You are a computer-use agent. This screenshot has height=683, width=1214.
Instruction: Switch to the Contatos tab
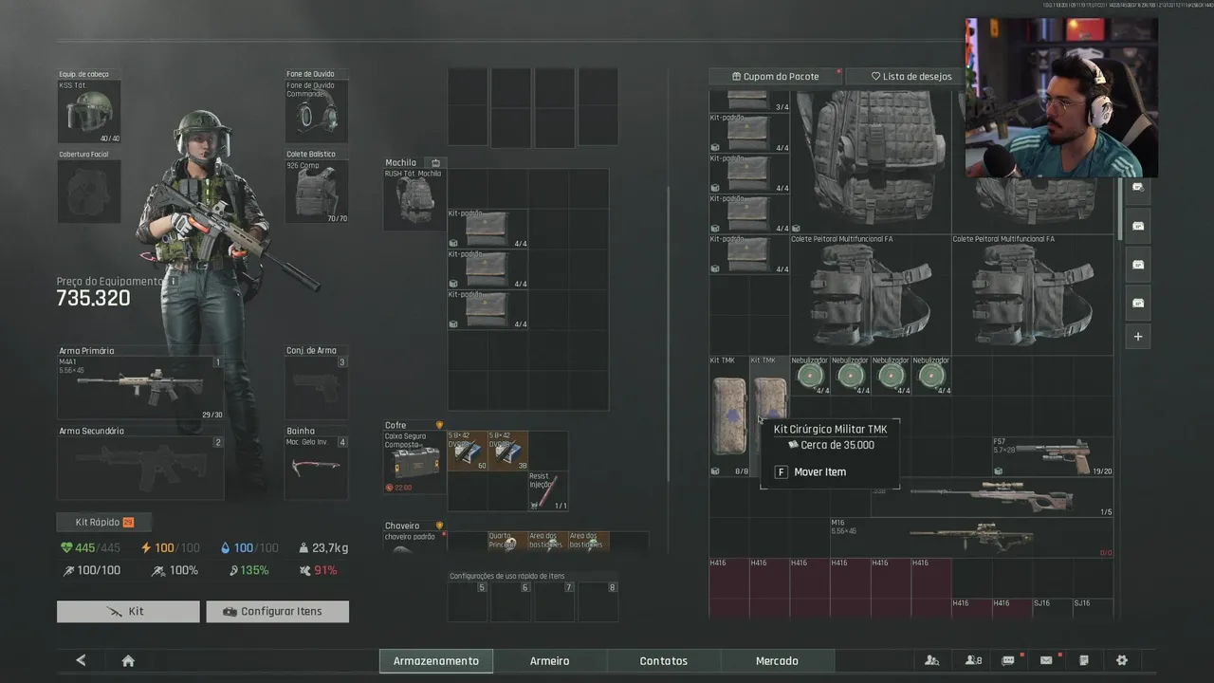(664, 661)
